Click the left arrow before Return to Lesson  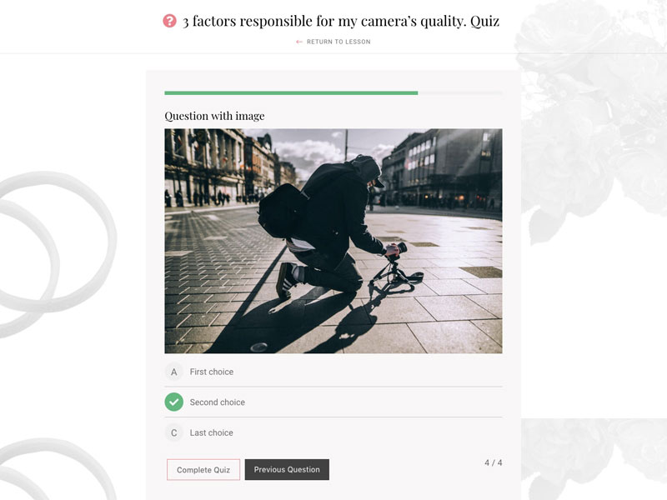click(x=299, y=42)
